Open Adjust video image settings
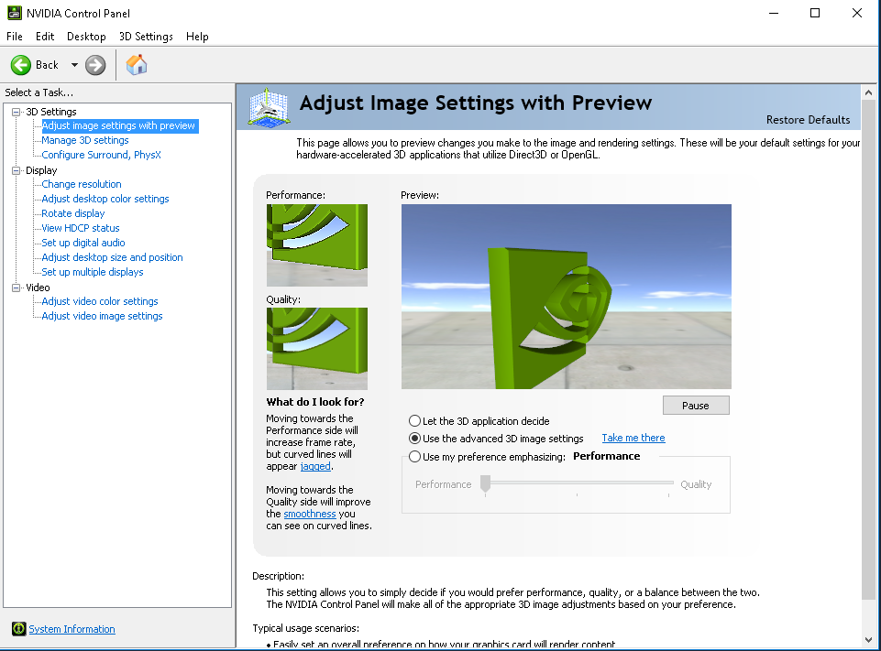 tap(102, 316)
